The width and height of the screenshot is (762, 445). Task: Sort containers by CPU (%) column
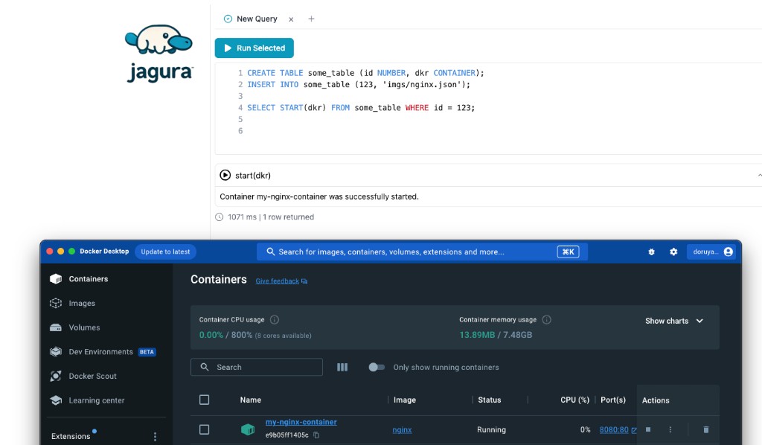[575, 400]
